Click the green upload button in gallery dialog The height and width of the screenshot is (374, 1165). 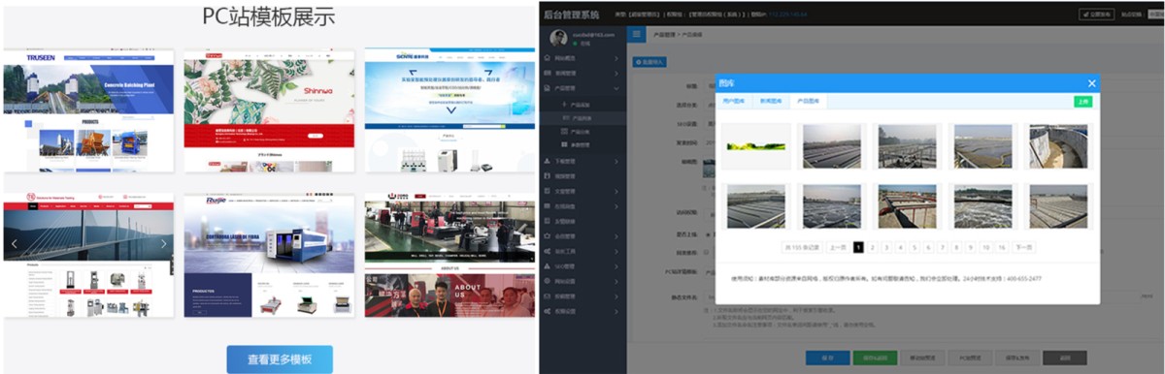[x=1082, y=101]
